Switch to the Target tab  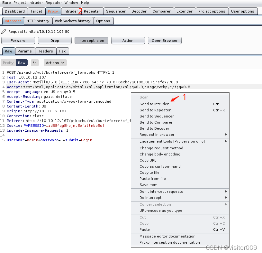(x=36, y=11)
